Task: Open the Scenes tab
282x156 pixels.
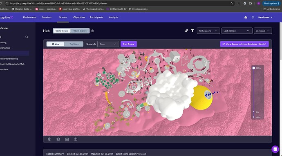Action: (63, 18)
